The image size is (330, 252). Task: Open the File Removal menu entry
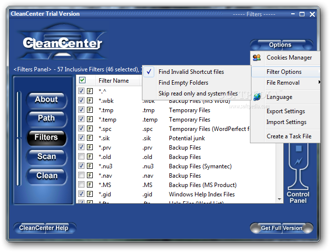coord(286,83)
